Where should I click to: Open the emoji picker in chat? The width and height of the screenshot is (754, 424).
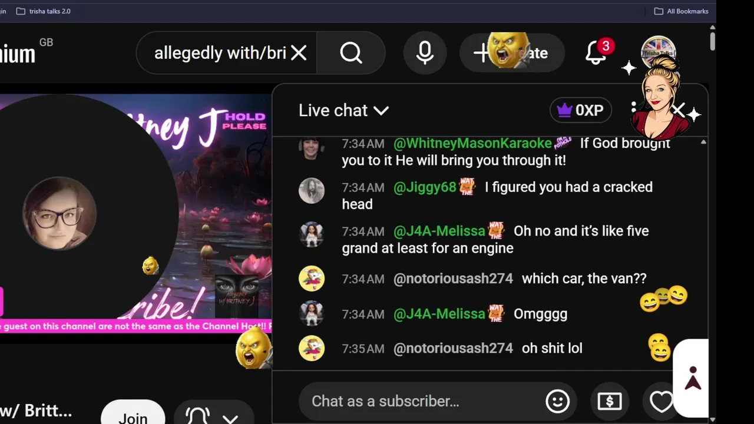click(557, 402)
